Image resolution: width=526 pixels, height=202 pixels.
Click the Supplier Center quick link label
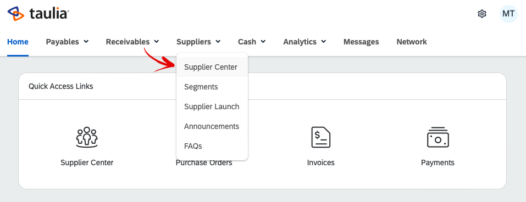click(87, 163)
